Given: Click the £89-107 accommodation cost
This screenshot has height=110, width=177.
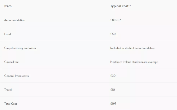Looking at the screenshot, I should pyautogui.click(x=116, y=20).
